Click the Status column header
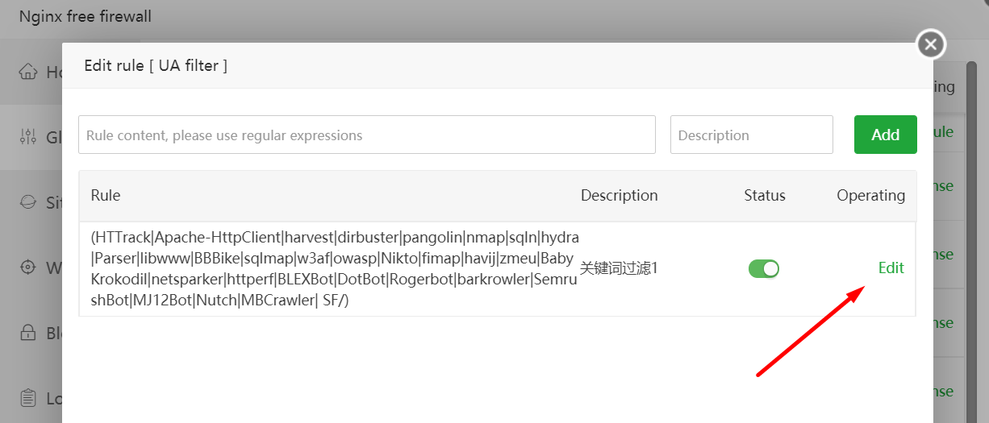The height and width of the screenshot is (423, 989). (x=764, y=195)
